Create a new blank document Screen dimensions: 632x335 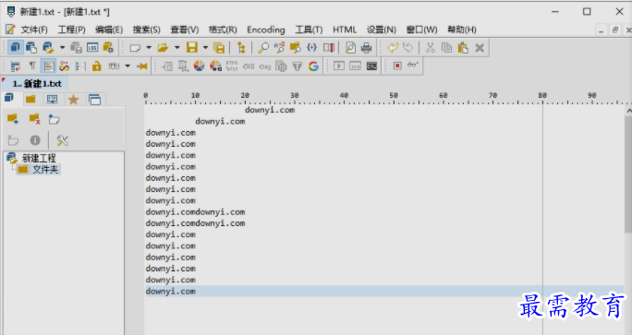click(135, 48)
